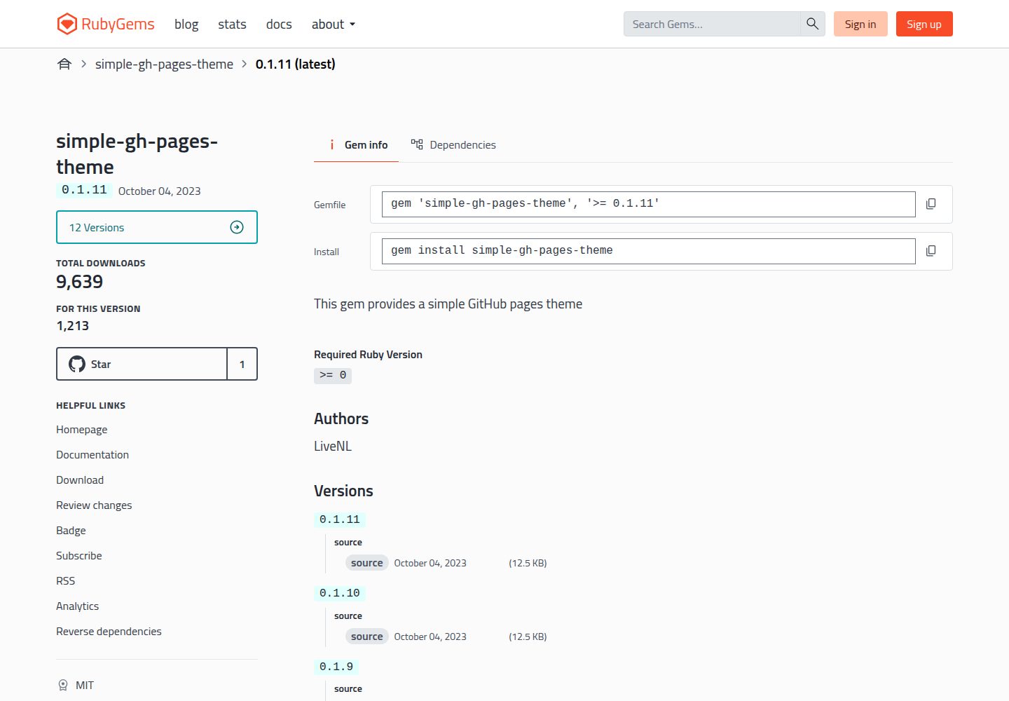Click the total downloads value 9,639
The height and width of the screenshot is (701, 1009).
[80, 282]
